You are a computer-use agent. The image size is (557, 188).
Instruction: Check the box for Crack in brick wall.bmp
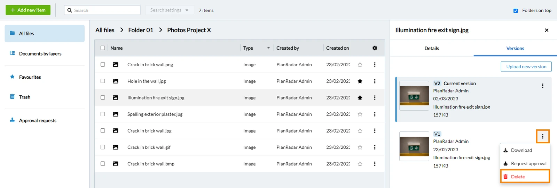click(x=103, y=163)
